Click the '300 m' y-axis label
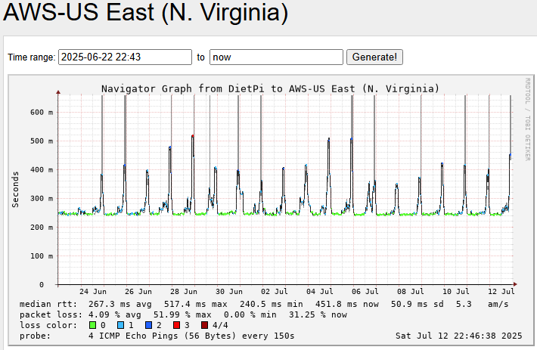 (42, 199)
